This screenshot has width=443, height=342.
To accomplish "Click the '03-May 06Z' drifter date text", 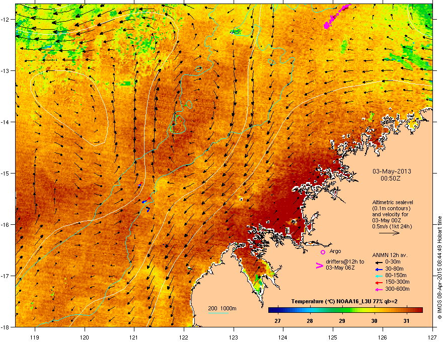I will pos(340,268).
